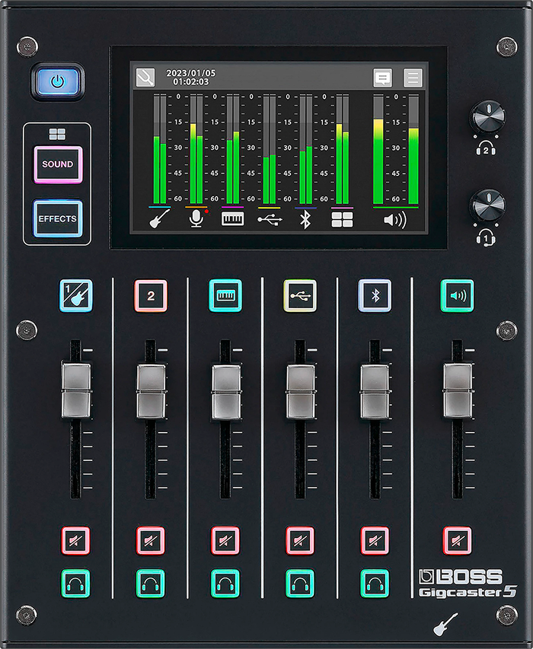Viewport: 533px width, 649px height.
Task: Click the channel 2 fader
Action: tap(152, 391)
